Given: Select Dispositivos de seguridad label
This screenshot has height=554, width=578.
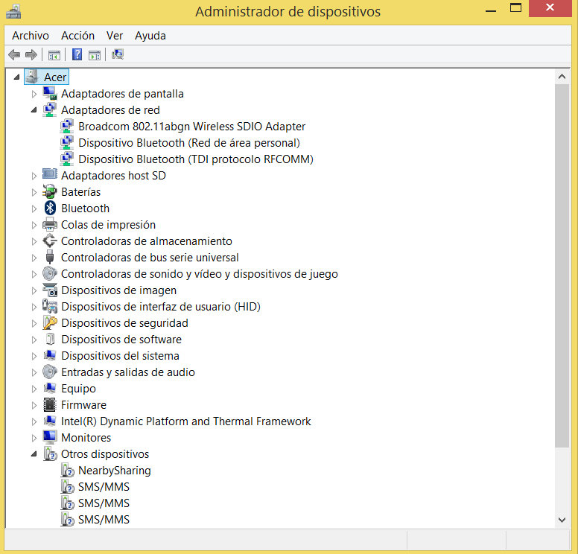Looking at the screenshot, I should click(124, 322).
